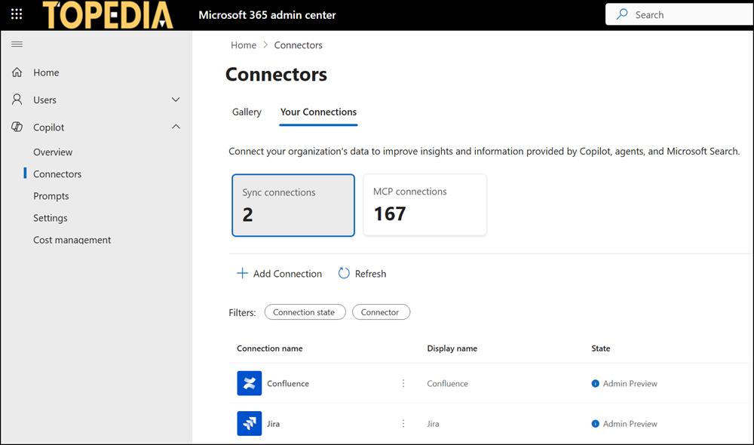The height and width of the screenshot is (445, 754).
Task: Click into the Search box
Action: pyautogui.click(x=679, y=14)
